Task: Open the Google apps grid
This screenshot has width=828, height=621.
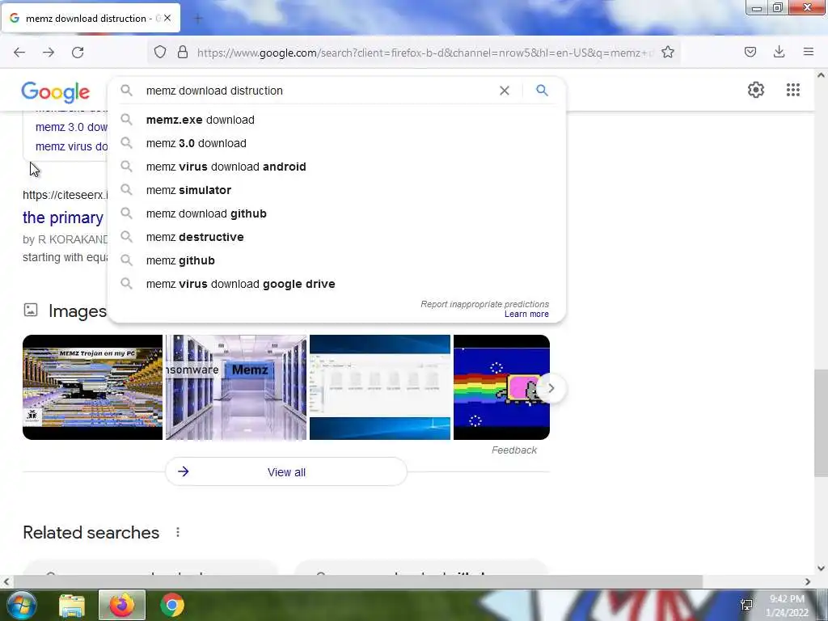Action: 792,90
